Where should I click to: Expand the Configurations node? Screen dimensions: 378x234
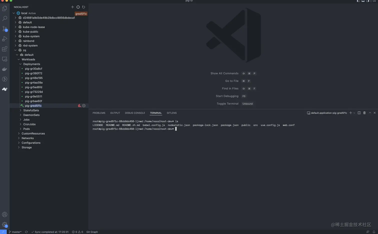(19, 143)
